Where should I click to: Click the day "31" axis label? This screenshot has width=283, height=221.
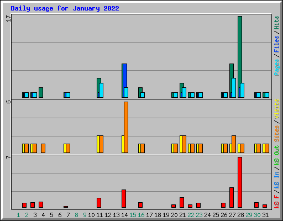(x=265, y=215)
